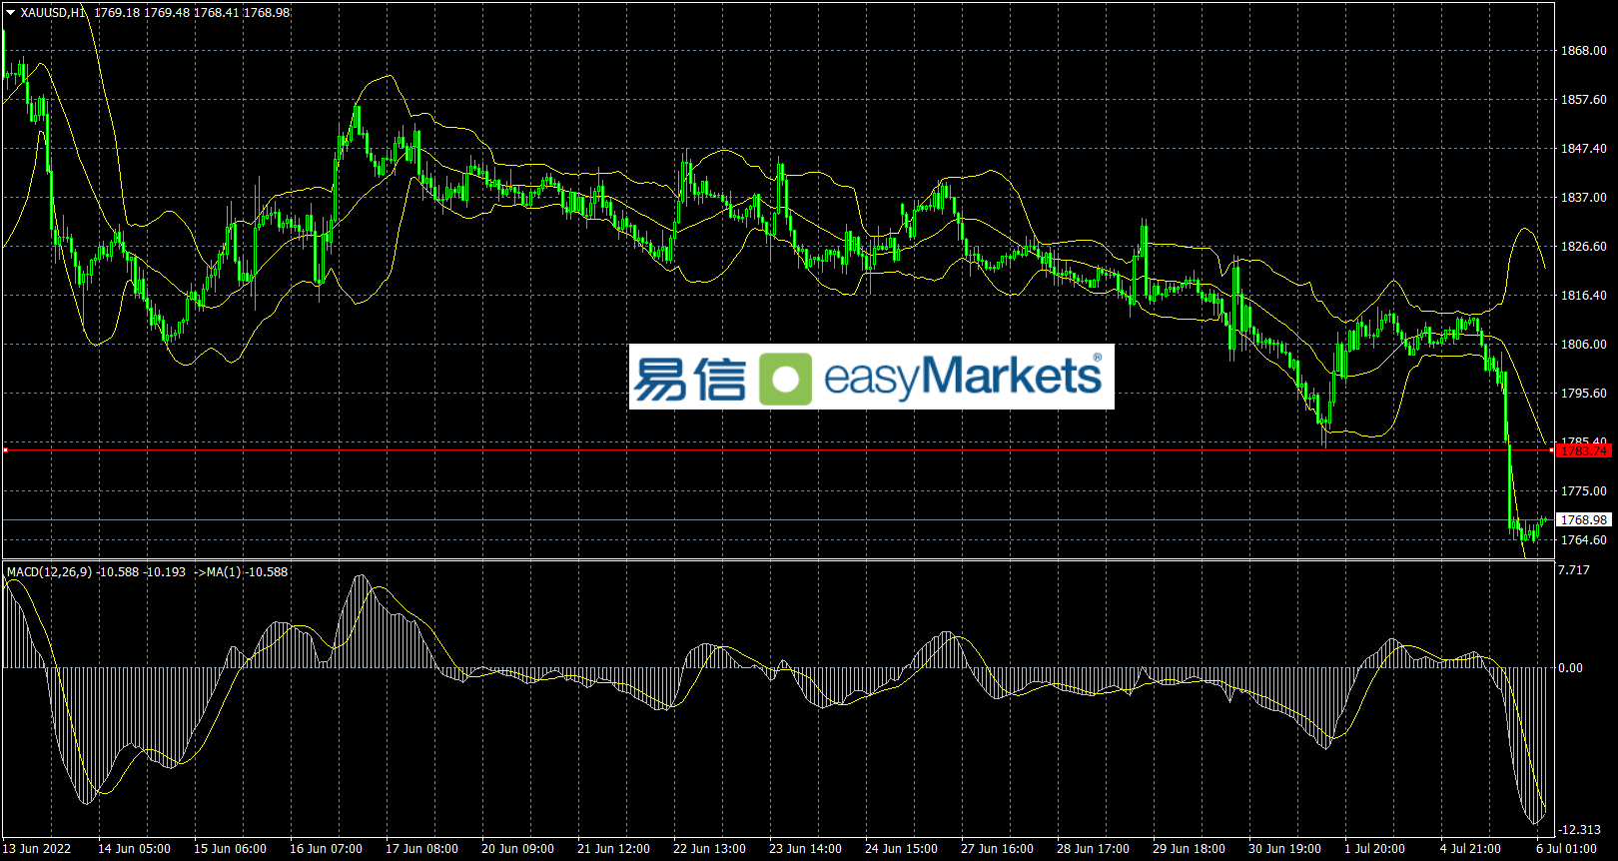Click the 16 Jun 07:00 time label

326,849
